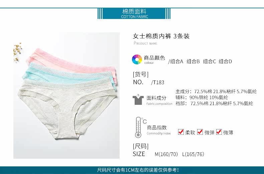Select size M(160/70)
The width and height of the screenshot is (264, 174).
[x=166, y=154]
